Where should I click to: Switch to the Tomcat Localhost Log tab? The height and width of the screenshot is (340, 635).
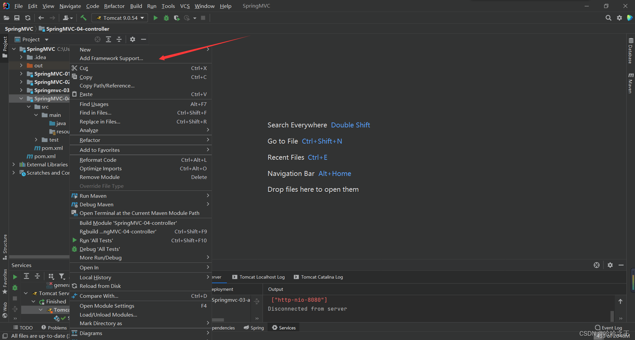coord(258,277)
